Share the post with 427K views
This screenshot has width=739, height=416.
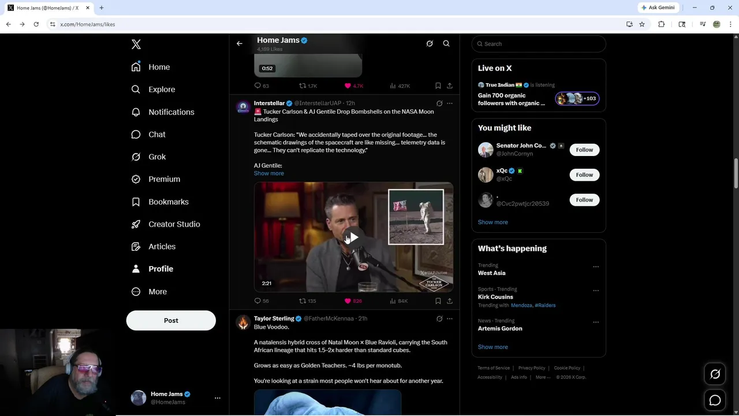click(450, 86)
